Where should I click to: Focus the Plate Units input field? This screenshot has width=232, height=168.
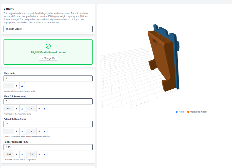coord(48,78)
